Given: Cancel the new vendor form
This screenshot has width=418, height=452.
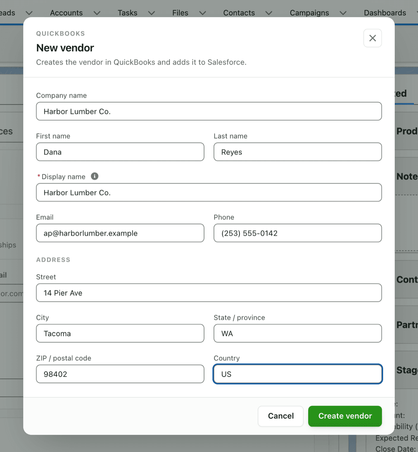Looking at the screenshot, I should 281,416.
